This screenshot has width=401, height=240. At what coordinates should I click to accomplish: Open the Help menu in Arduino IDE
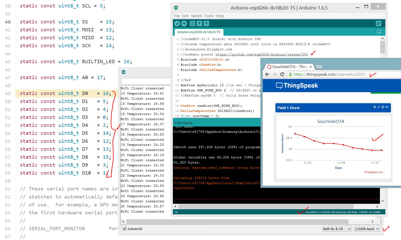220,16
